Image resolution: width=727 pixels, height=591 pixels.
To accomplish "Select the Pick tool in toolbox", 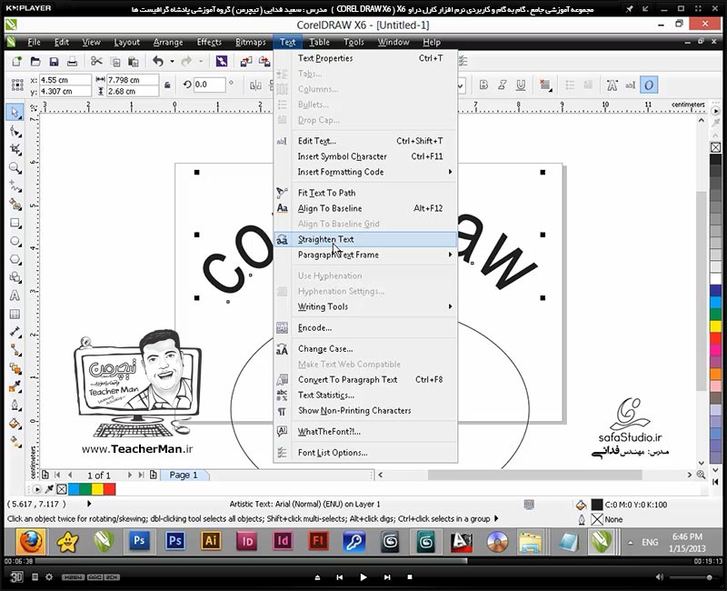I will [x=15, y=112].
